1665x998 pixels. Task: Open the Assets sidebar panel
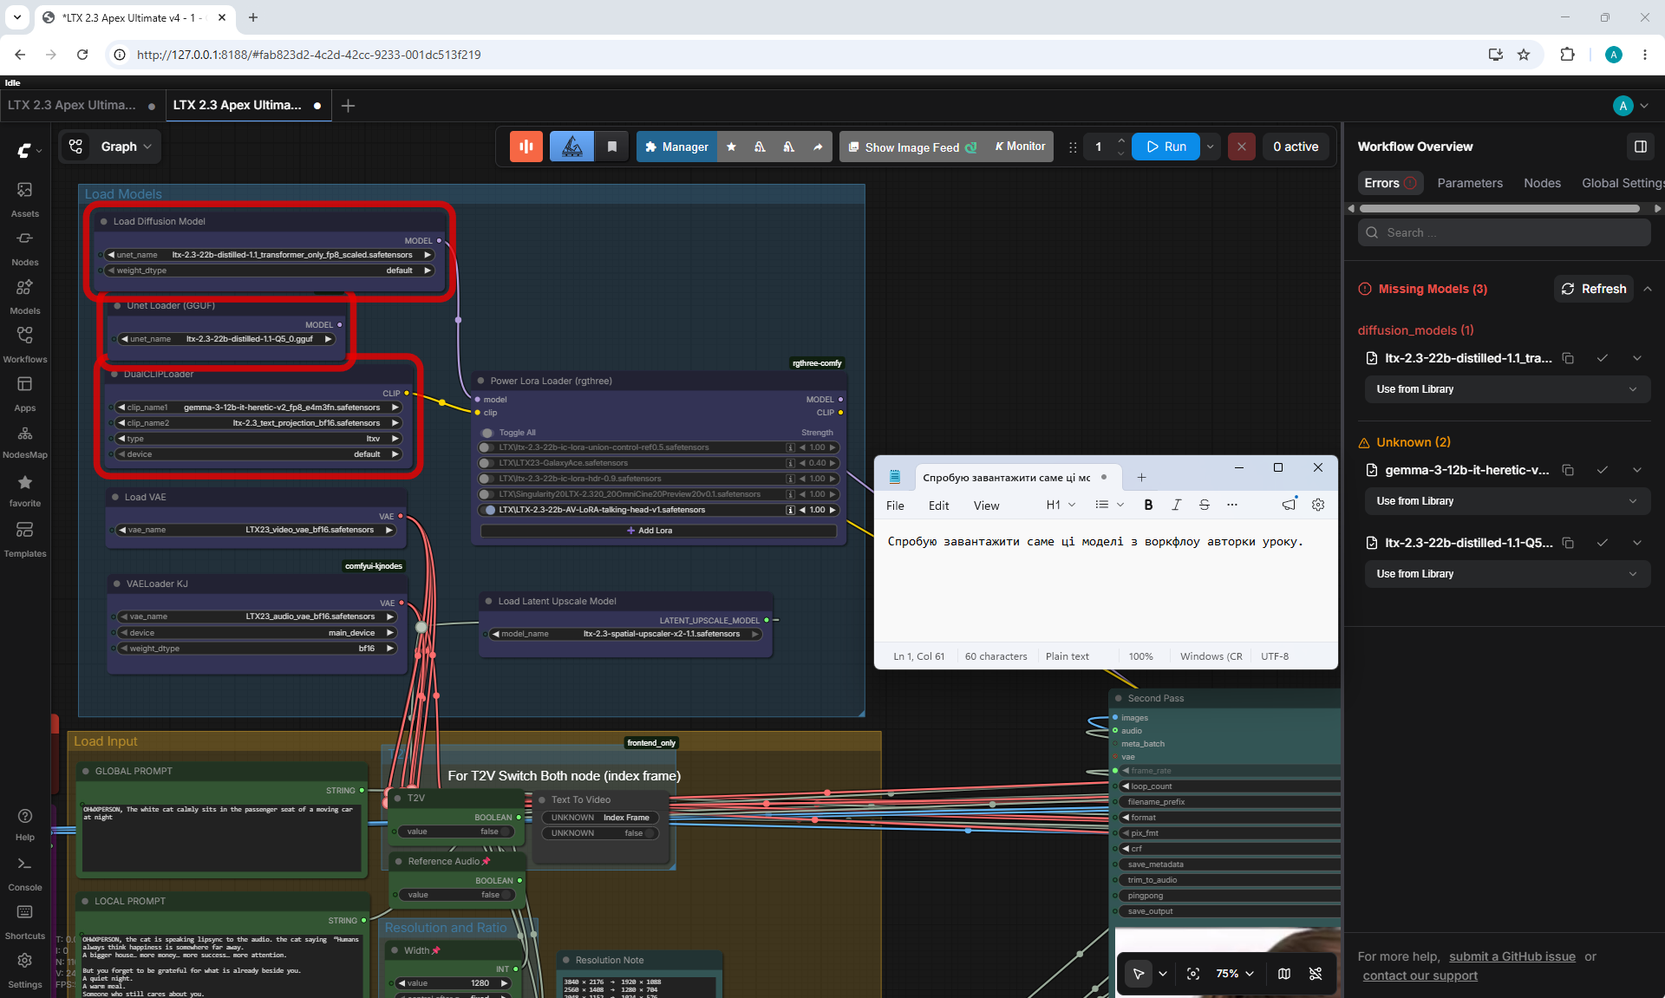[24, 199]
